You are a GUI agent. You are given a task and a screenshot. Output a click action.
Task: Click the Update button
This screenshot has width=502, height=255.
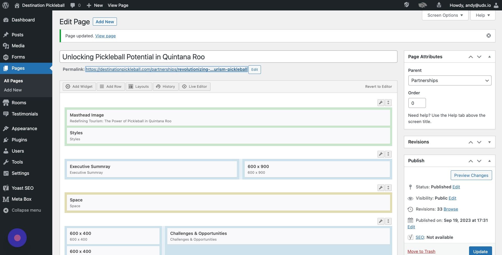480,251
